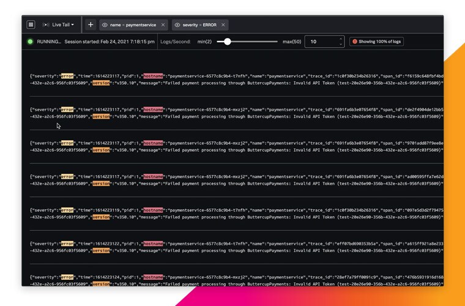Click the max(50) label
Image resolution: width=465 pixels, height=306 pixels.
pyautogui.click(x=292, y=42)
